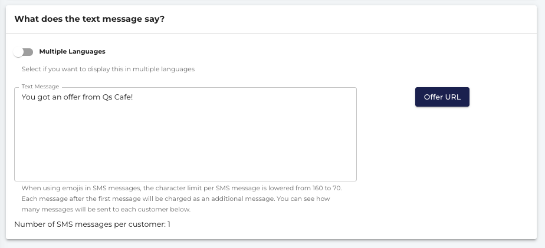Click the toggle knob for Multiple Languages
The image size is (545, 248).
tap(18, 52)
